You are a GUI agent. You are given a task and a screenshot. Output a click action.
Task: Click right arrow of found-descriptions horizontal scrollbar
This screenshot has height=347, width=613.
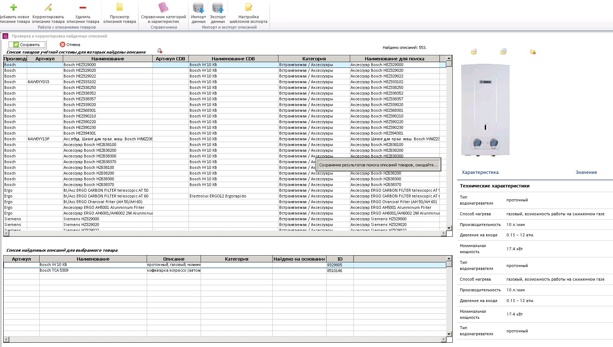coord(443,339)
